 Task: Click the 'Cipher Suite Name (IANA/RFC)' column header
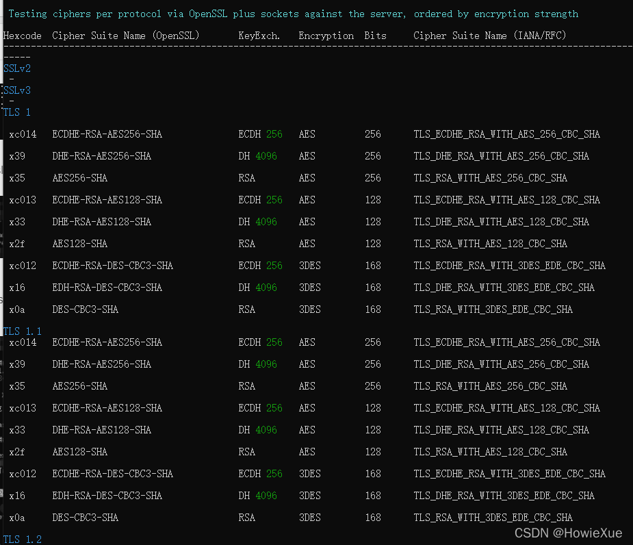[x=490, y=36]
